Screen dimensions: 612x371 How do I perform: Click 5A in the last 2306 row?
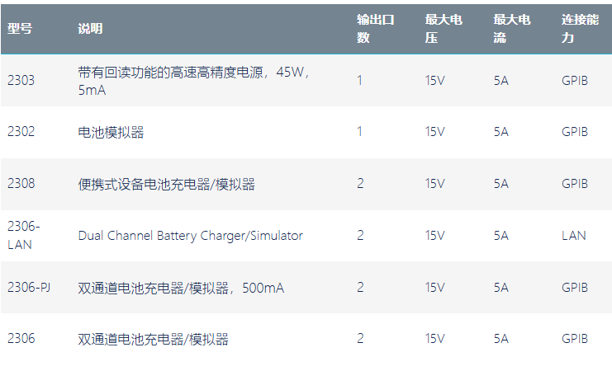pyautogui.click(x=501, y=339)
